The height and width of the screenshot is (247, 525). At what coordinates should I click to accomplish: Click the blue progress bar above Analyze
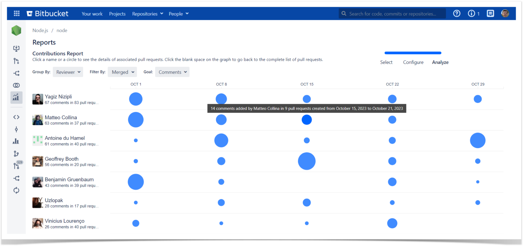[x=413, y=53]
